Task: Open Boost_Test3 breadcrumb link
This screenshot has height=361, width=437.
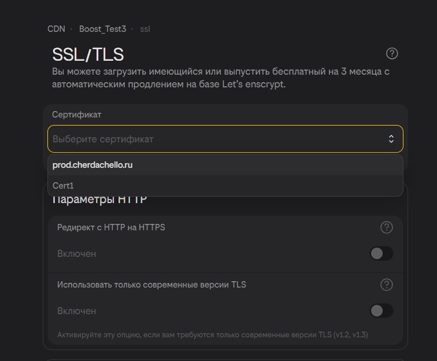Action: 102,28
